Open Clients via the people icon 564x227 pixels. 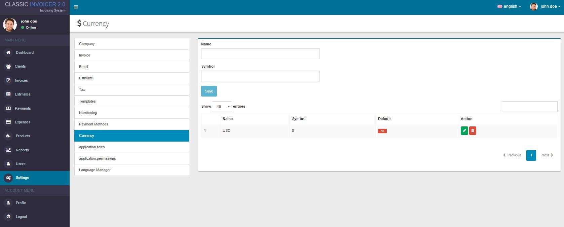[8, 66]
